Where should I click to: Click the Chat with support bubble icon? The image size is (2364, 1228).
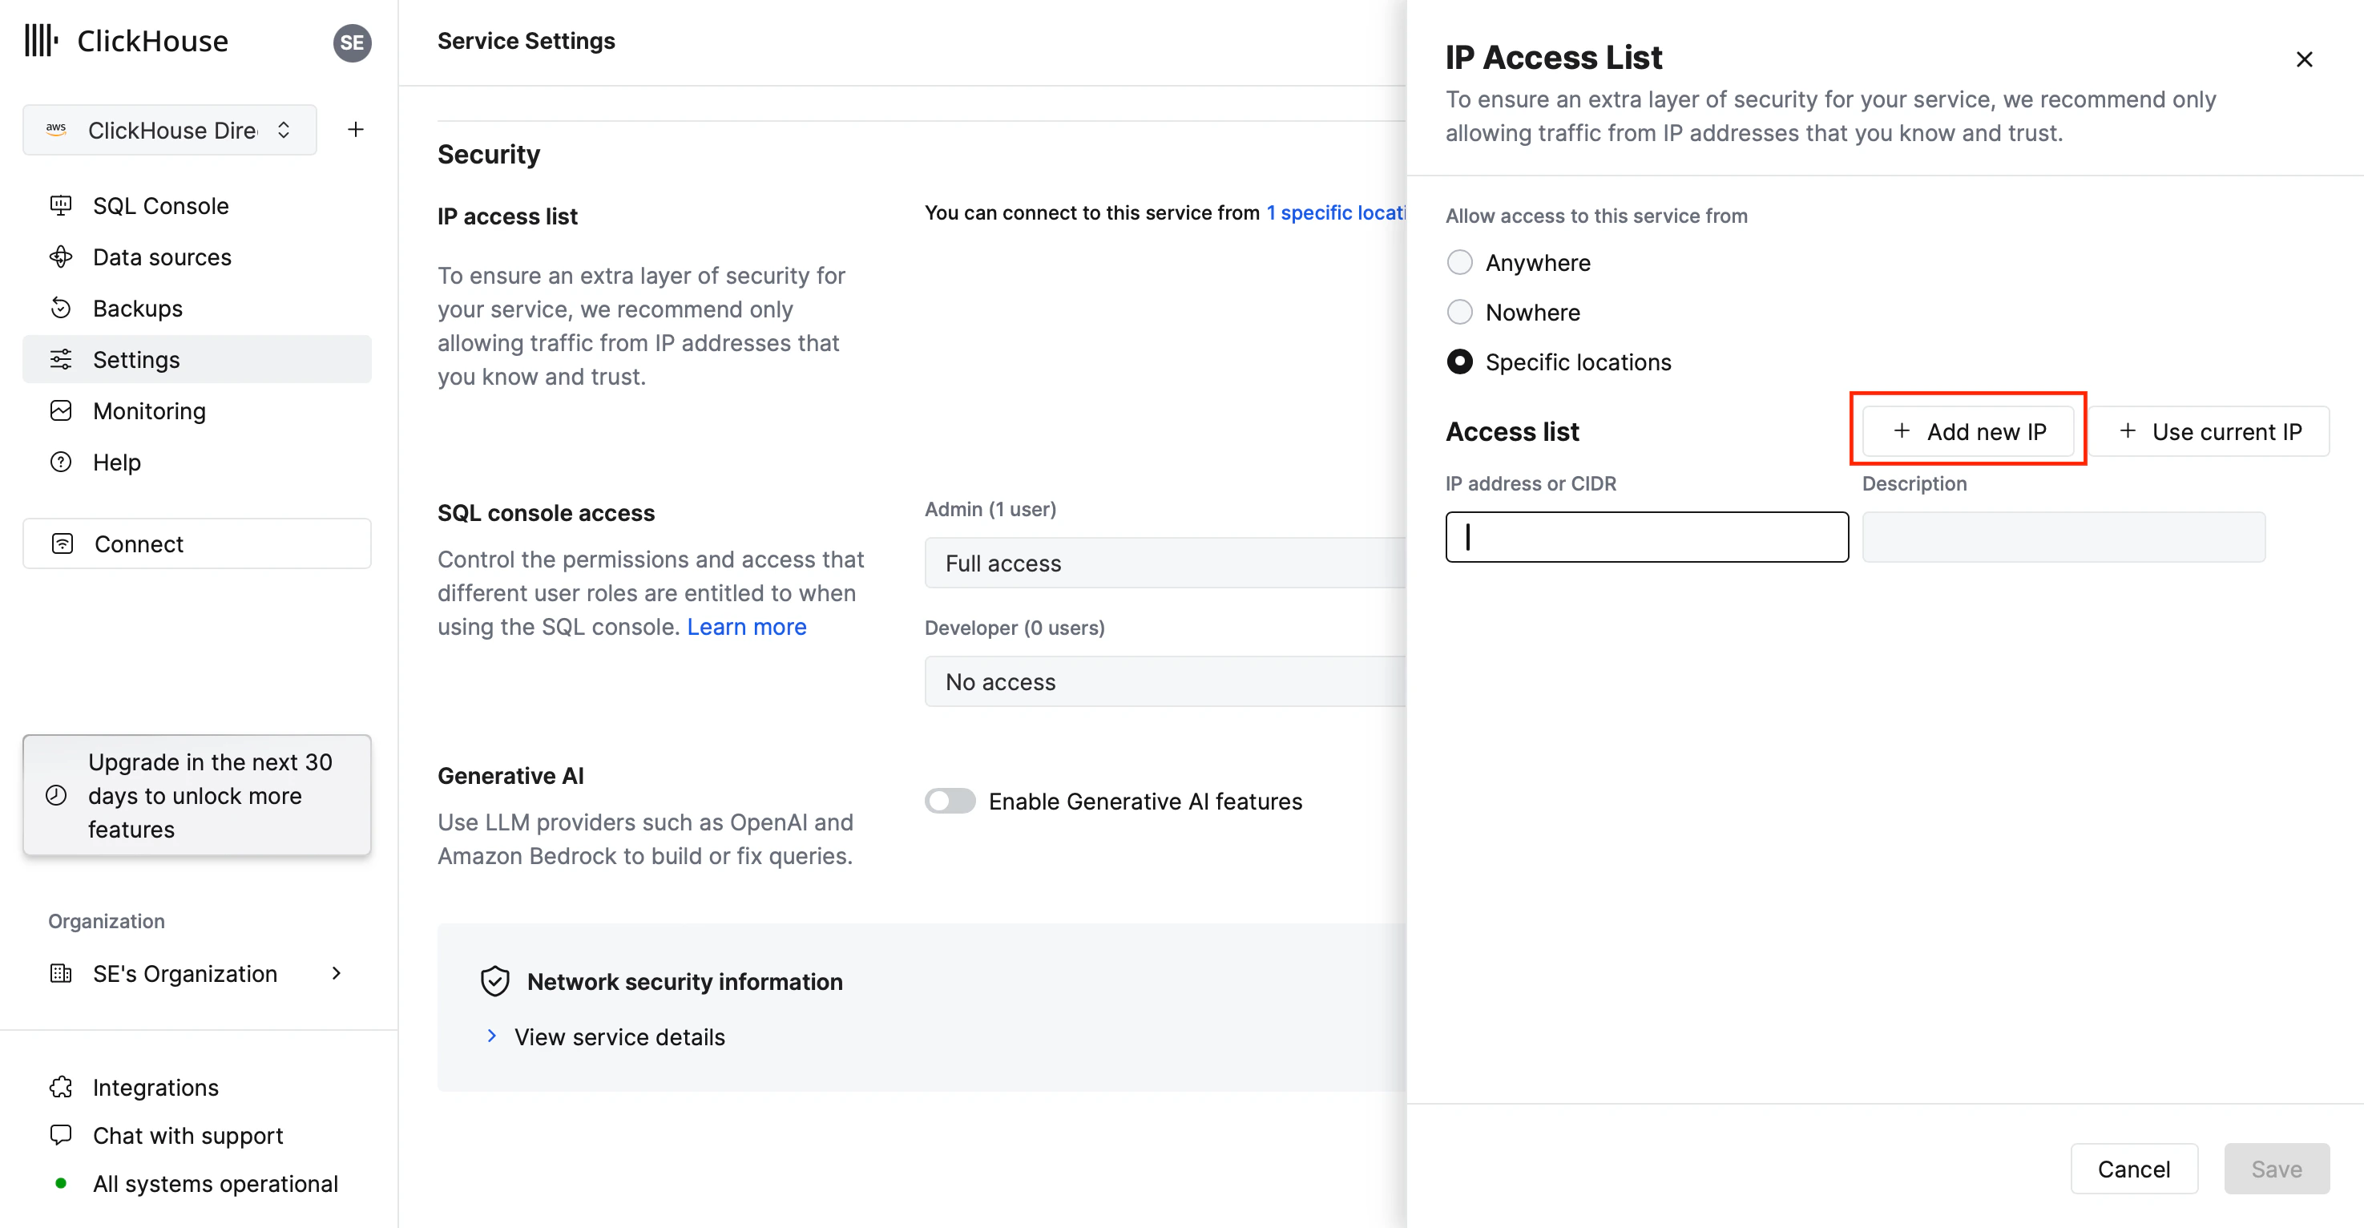click(61, 1135)
